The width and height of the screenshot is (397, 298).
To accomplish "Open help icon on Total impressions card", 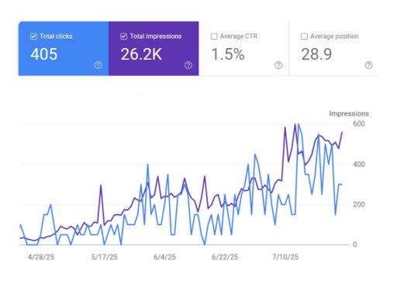I will (x=188, y=65).
